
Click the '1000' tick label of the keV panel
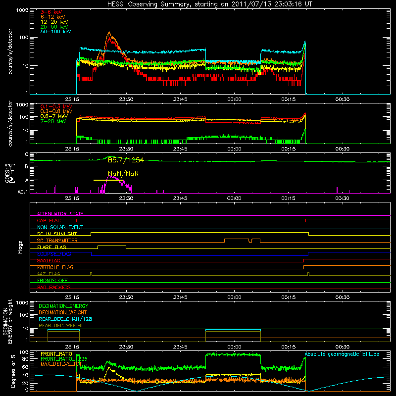pos(22,10)
